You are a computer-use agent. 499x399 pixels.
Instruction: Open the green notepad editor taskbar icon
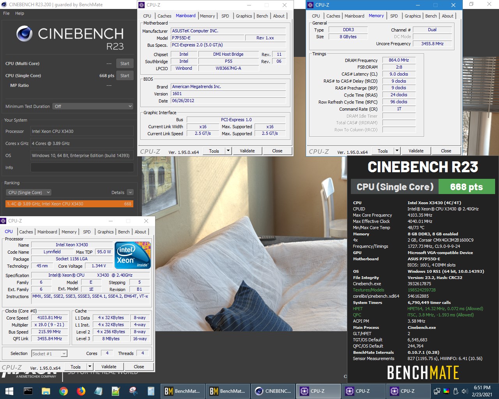tap(116, 391)
